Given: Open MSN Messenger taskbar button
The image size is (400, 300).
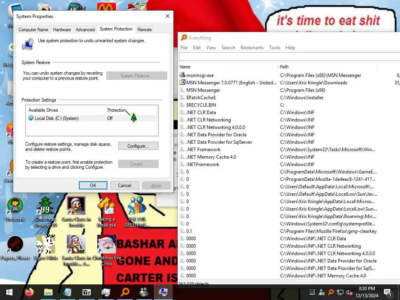Looking at the screenshot, I should (144, 292).
